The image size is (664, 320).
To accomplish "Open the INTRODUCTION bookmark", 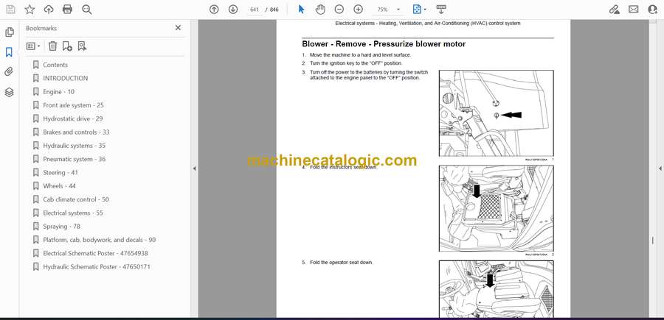I will [x=65, y=78].
